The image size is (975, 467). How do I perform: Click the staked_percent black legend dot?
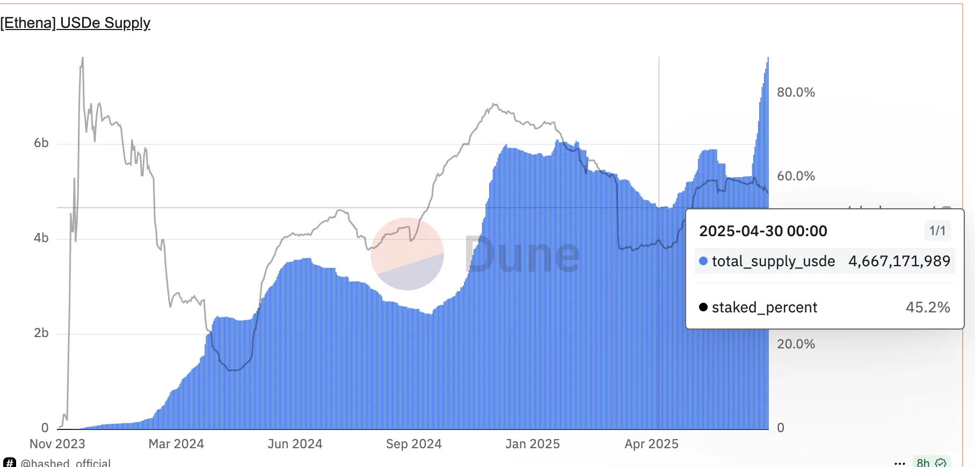pyautogui.click(x=703, y=308)
